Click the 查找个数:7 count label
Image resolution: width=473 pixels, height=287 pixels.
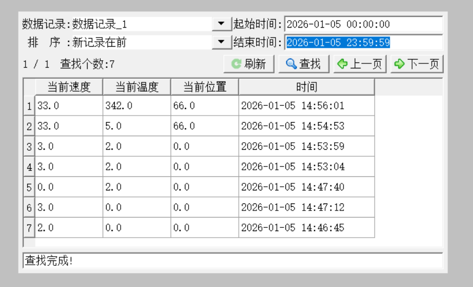click(x=88, y=64)
